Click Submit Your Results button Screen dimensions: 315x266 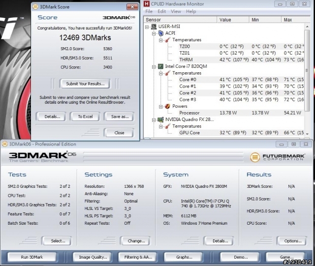[x=85, y=84]
